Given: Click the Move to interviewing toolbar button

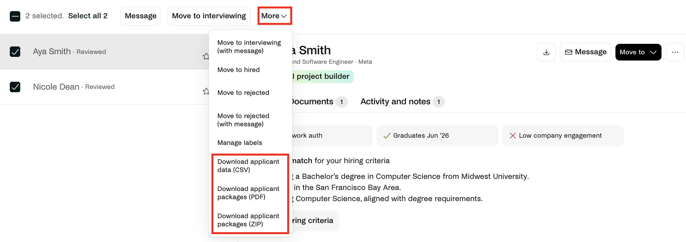Looking at the screenshot, I should click(x=209, y=16).
